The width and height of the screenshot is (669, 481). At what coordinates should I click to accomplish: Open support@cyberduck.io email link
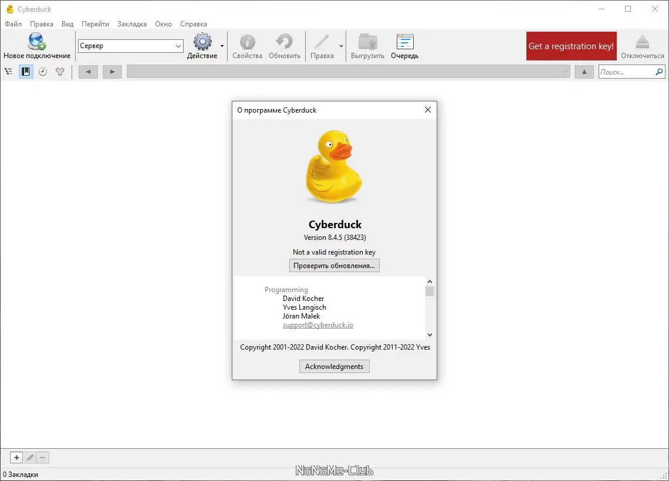(318, 325)
